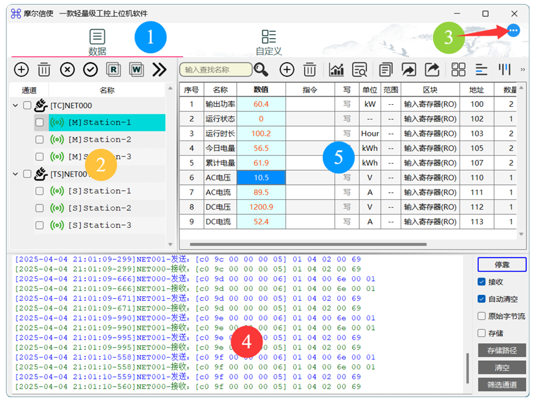Click the write 'W' icon in channel toolbar
The height and width of the screenshot is (403, 534).
[136, 69]
